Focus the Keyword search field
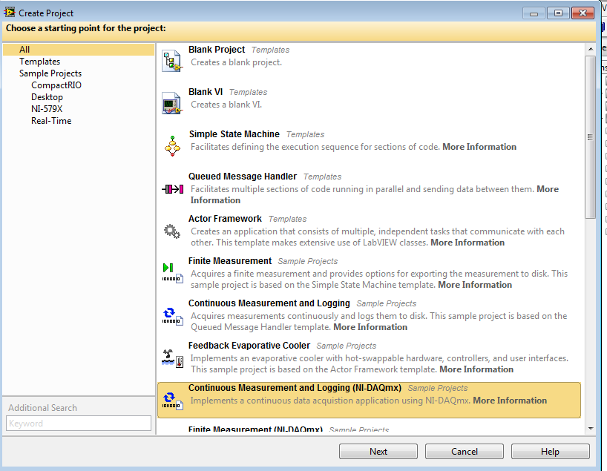Viewport: 607px width, 471px height. [x=79, y=423]
